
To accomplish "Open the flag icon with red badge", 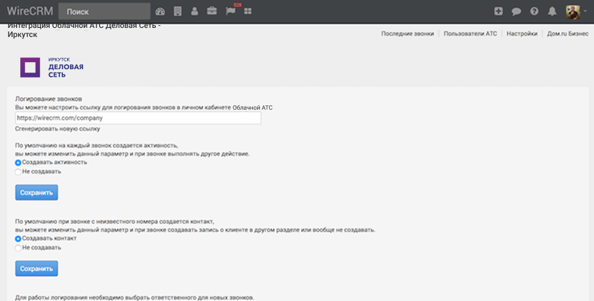I will point(231,11).
